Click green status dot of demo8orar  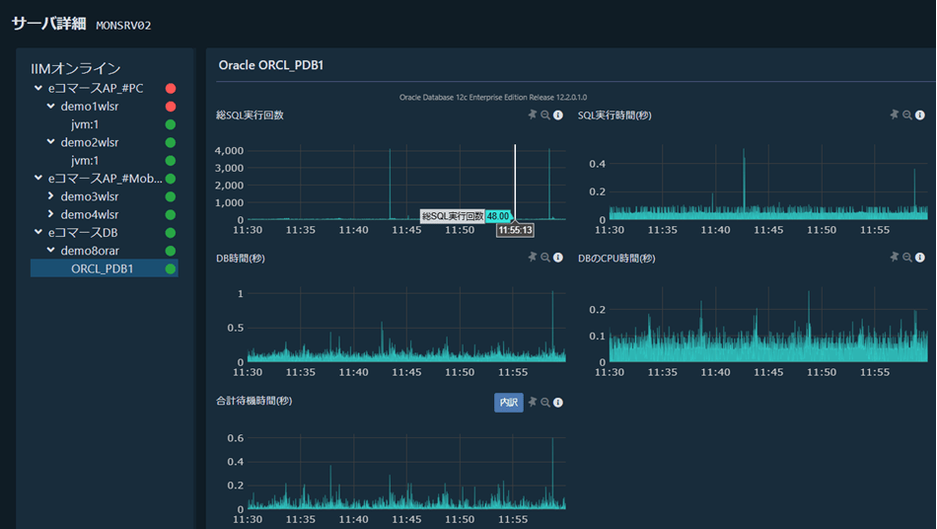coord(171,251)
